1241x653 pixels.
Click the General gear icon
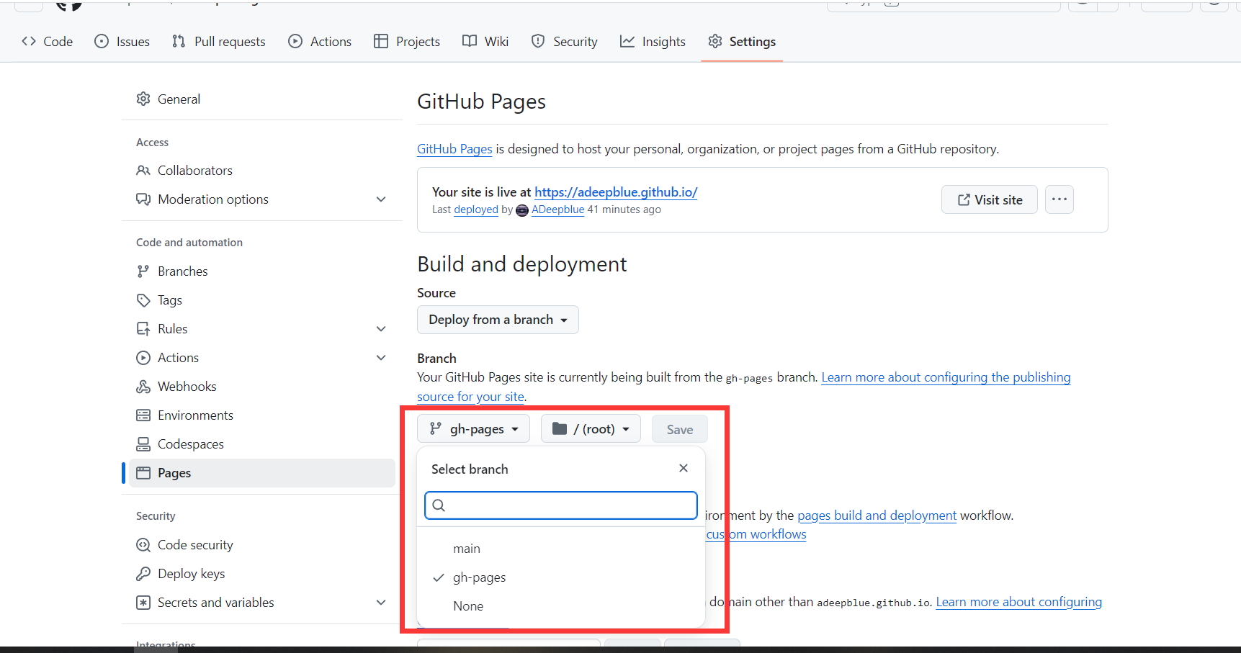click(x=143, y=99)
